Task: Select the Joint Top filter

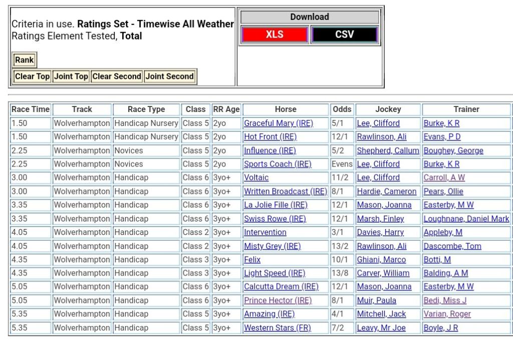Action: pos(71,76)
